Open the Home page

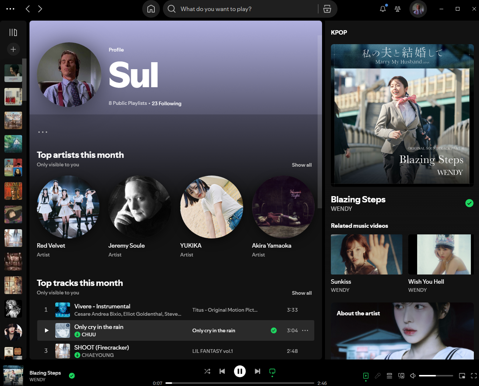point(151,9)
